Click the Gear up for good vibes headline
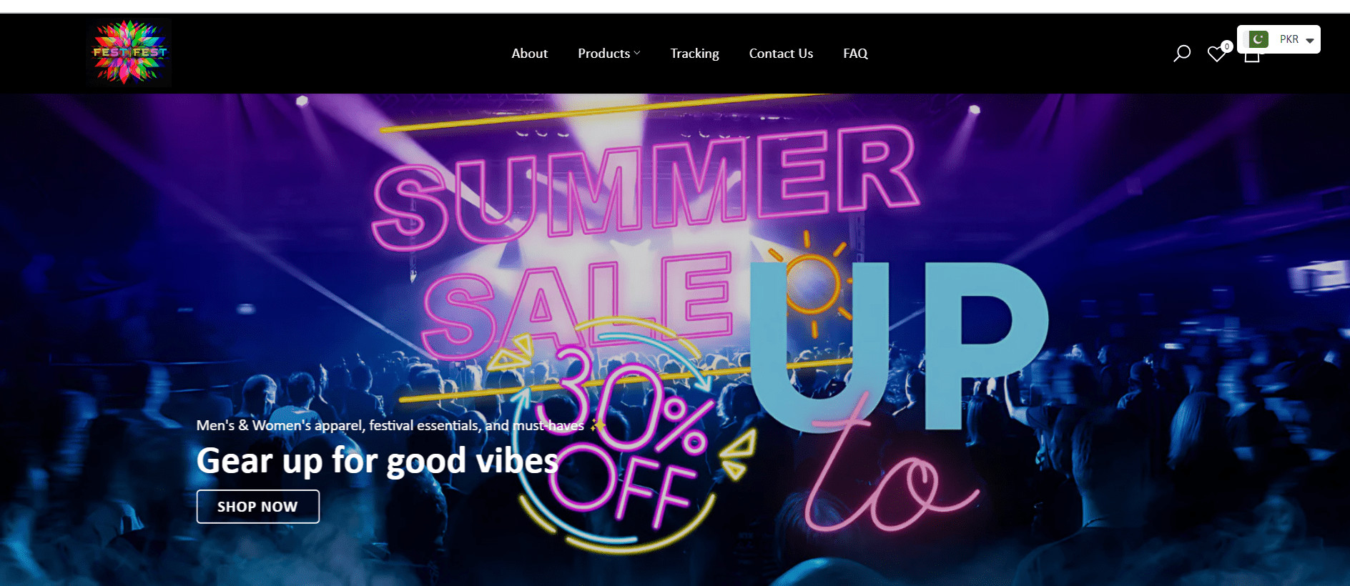This screenshot has width=1350, height=586. click(x=377, y=461)
